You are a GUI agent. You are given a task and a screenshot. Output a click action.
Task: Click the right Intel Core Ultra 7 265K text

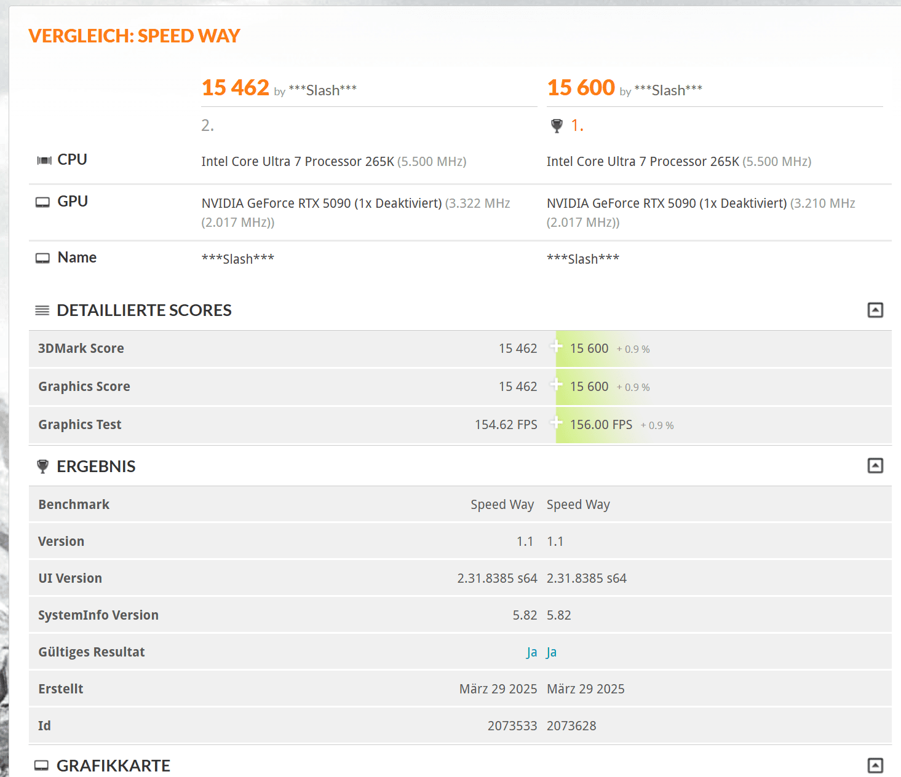point(643,162)
